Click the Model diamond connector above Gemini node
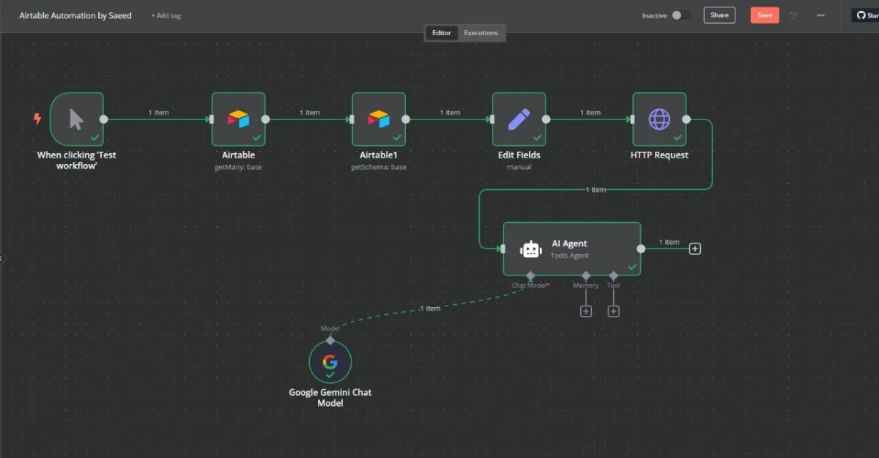Image resolution: width=879 pixels, height=458 pixels. point(330,340)
